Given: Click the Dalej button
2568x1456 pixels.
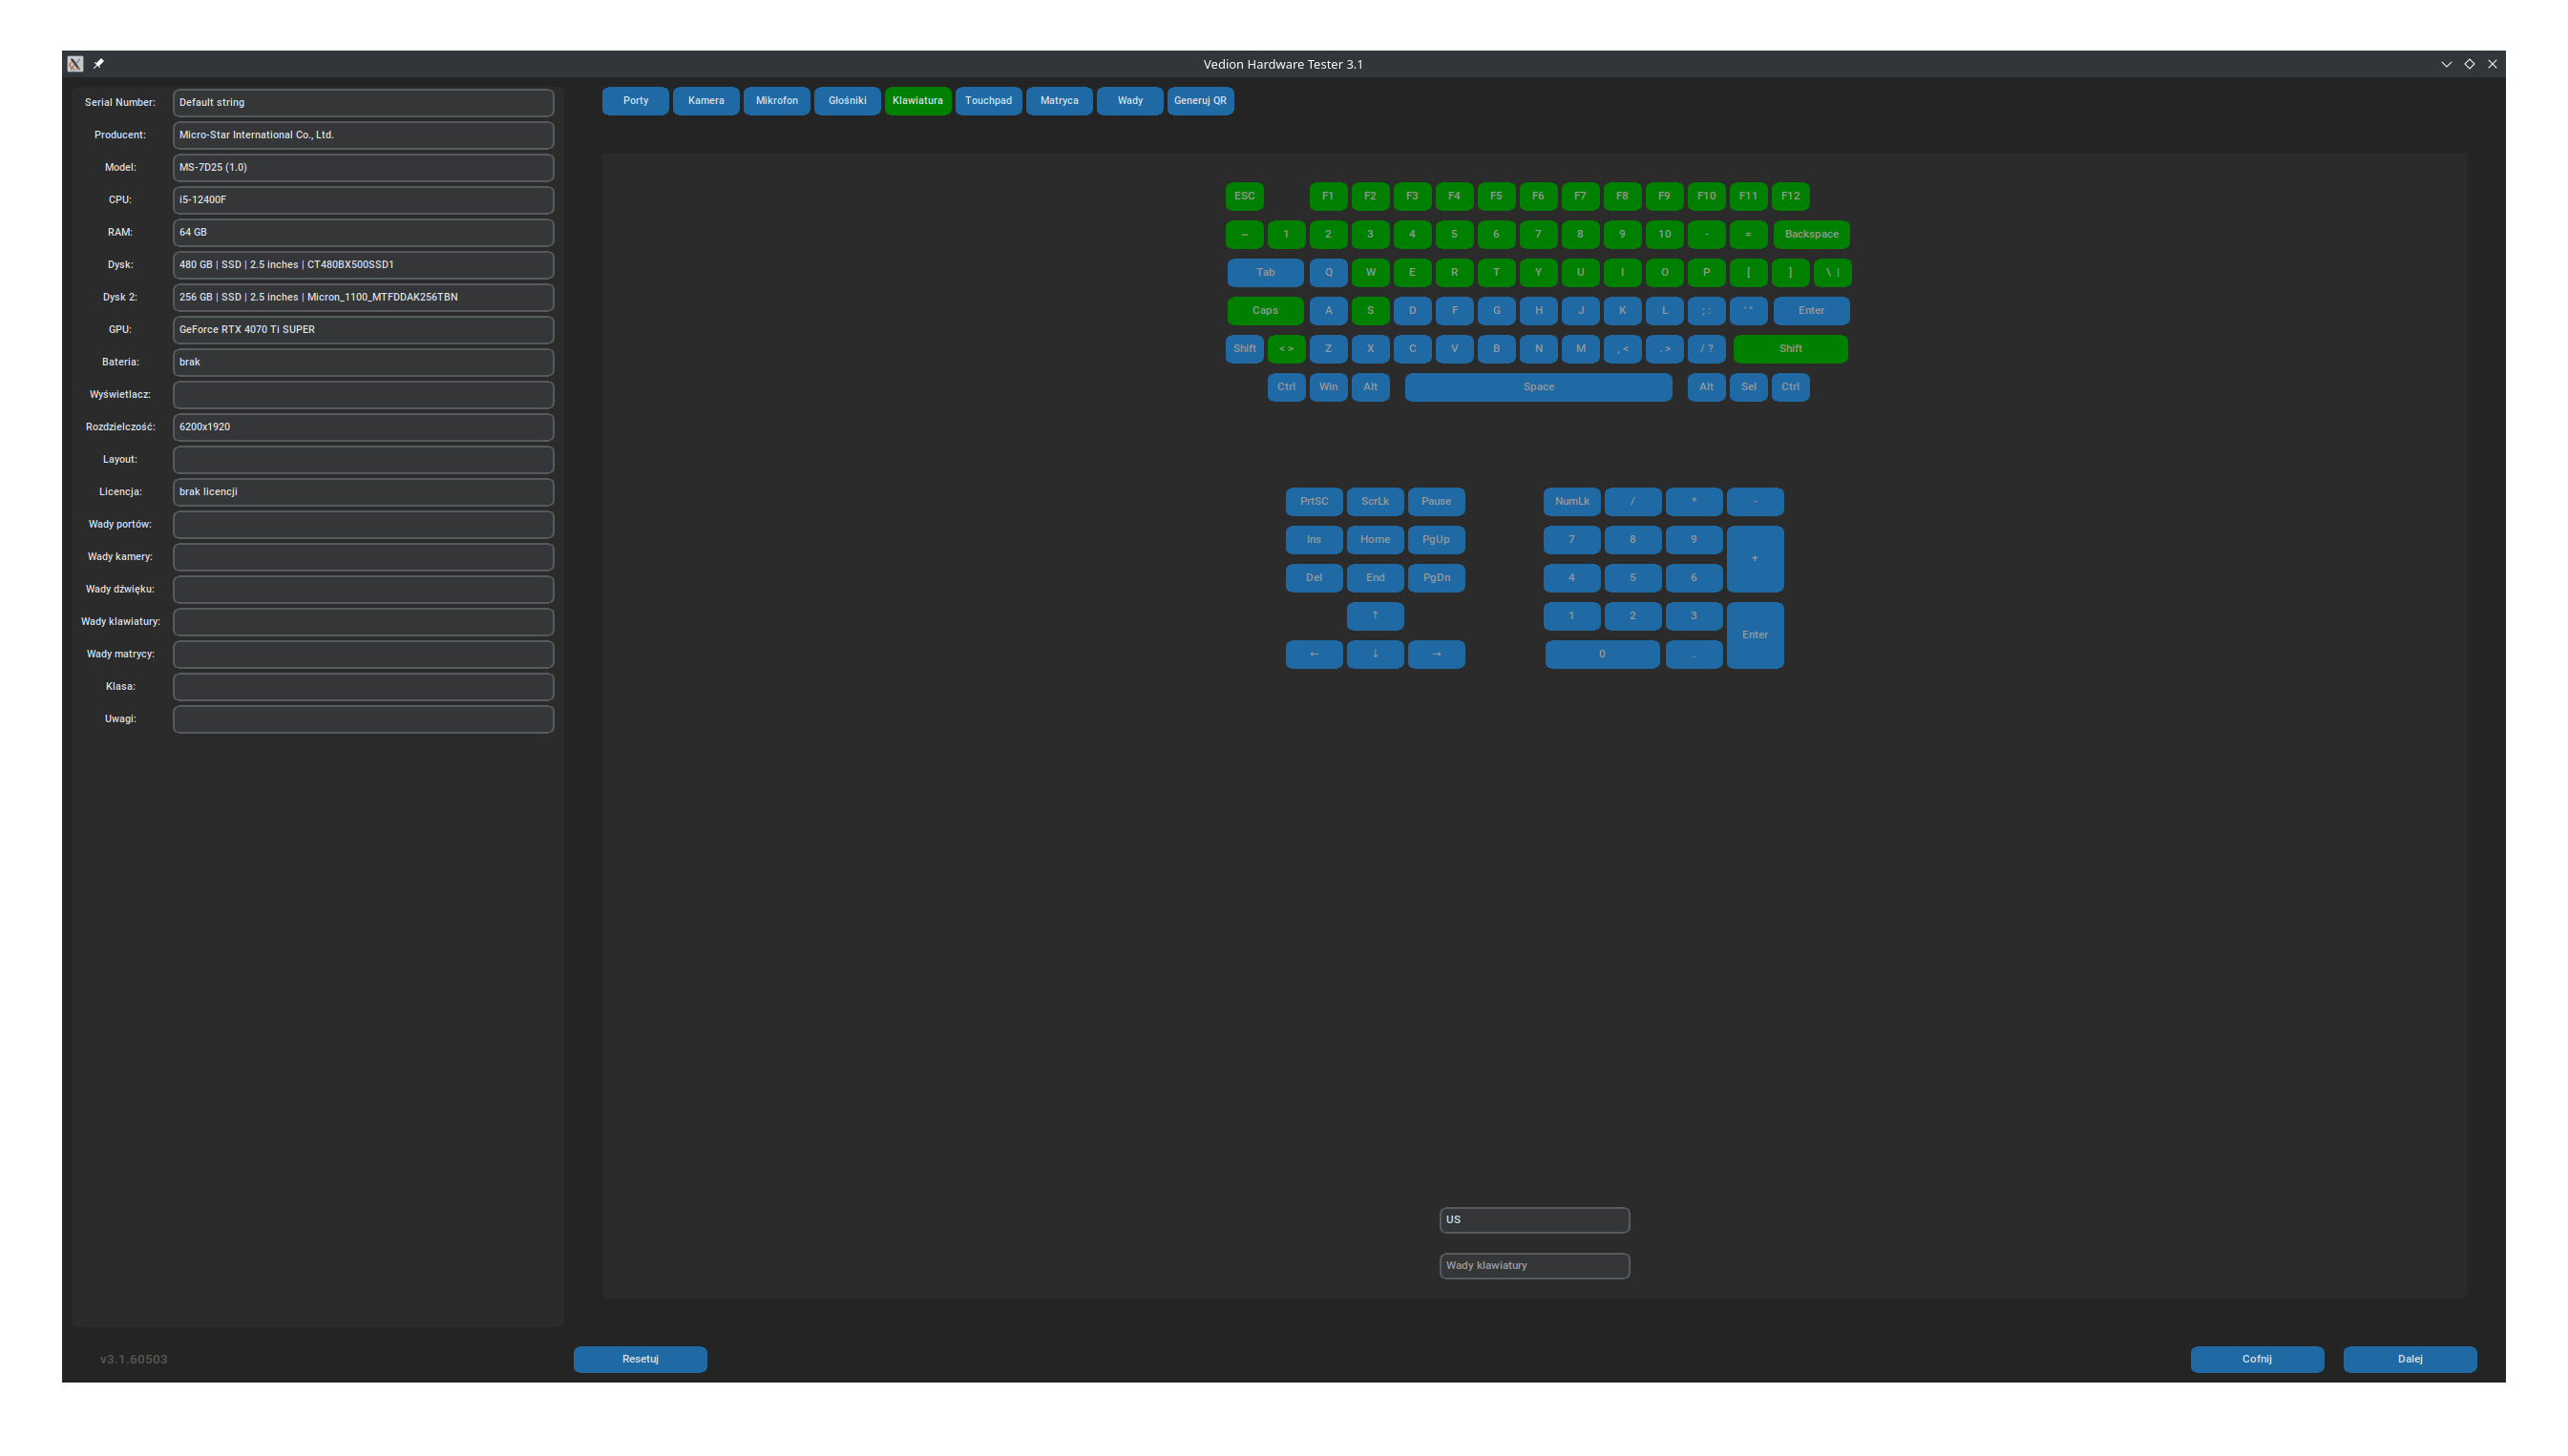Looking at the screenshot, I should (x=2410, y=1359).
